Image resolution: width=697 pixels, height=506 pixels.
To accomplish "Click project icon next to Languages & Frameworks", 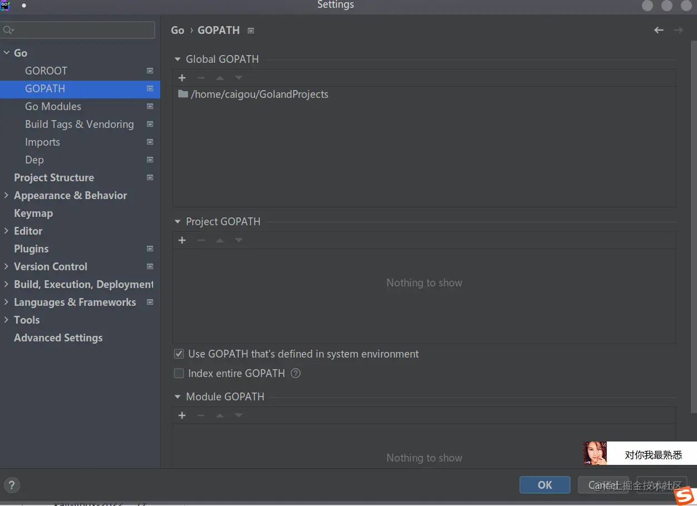I will tap(150, 302).
